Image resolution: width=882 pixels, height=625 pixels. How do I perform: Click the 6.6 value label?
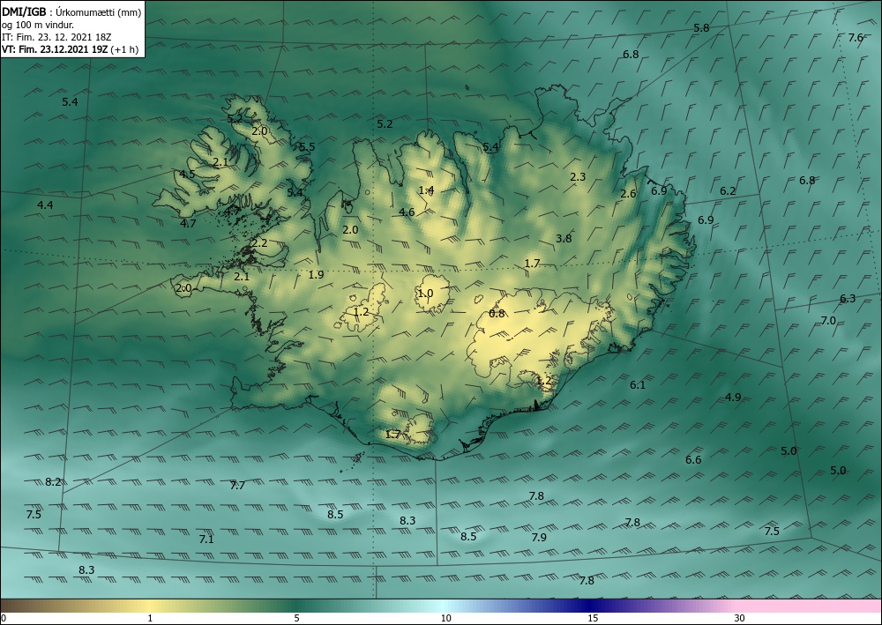pos(693,460)
